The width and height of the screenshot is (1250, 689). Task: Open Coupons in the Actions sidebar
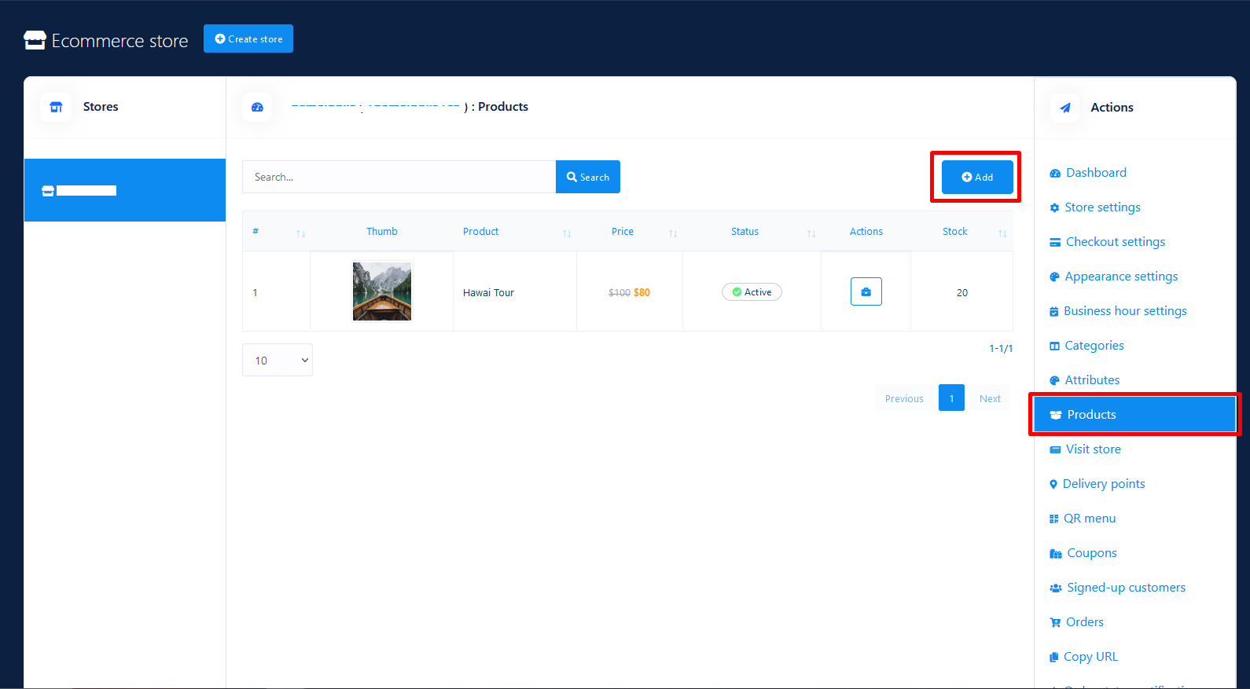point(1091,553)
